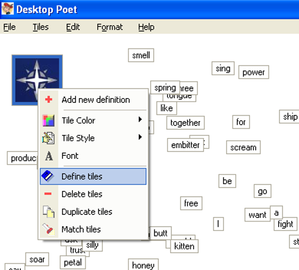This screenshot has height=270, width=299.
Task: Click the Match tiles flashlight icon
Action: (x=48, y=229)
